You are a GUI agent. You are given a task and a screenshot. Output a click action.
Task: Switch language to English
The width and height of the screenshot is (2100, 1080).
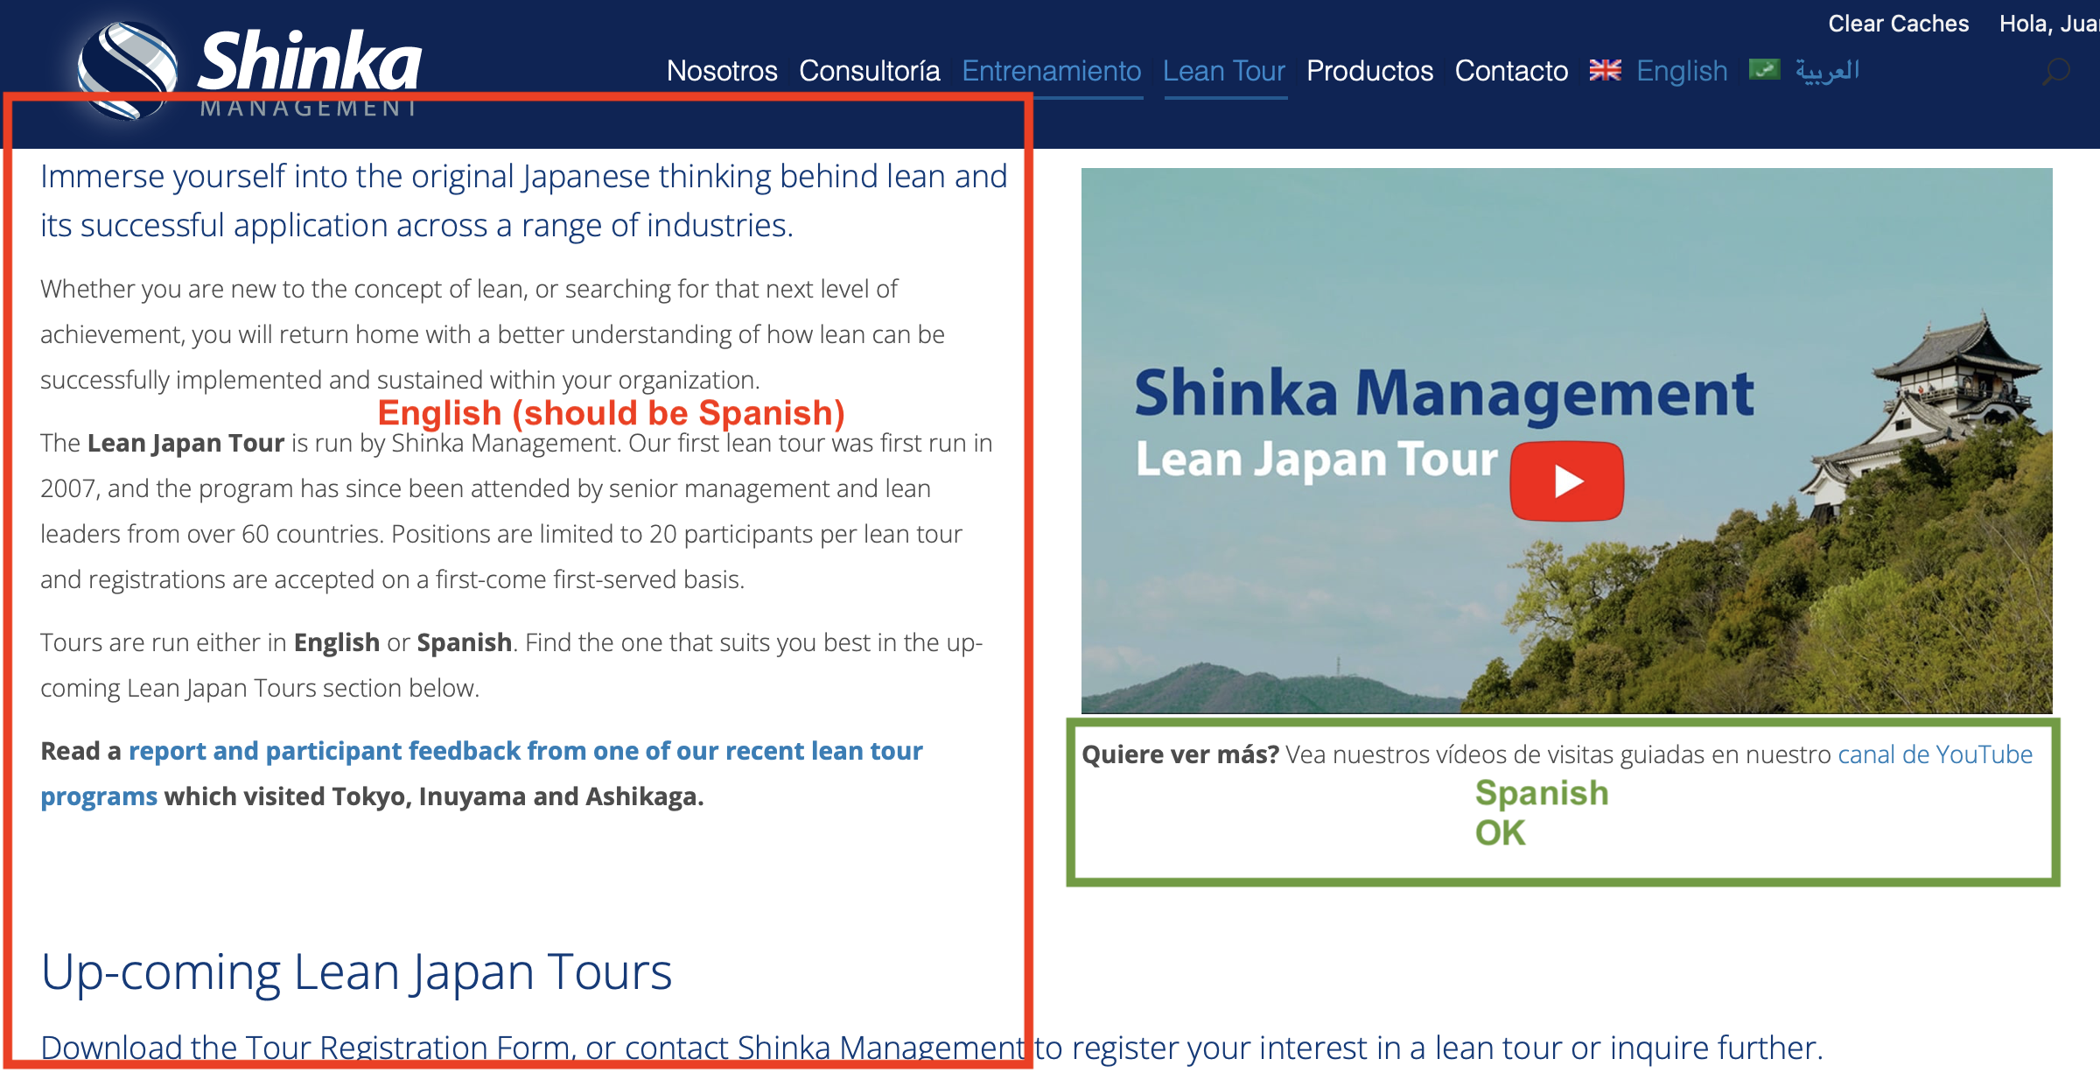tap(1682, 71)
